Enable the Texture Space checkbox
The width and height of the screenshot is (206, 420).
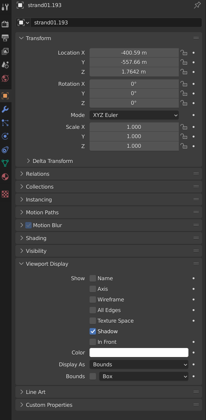click(93, 321)
